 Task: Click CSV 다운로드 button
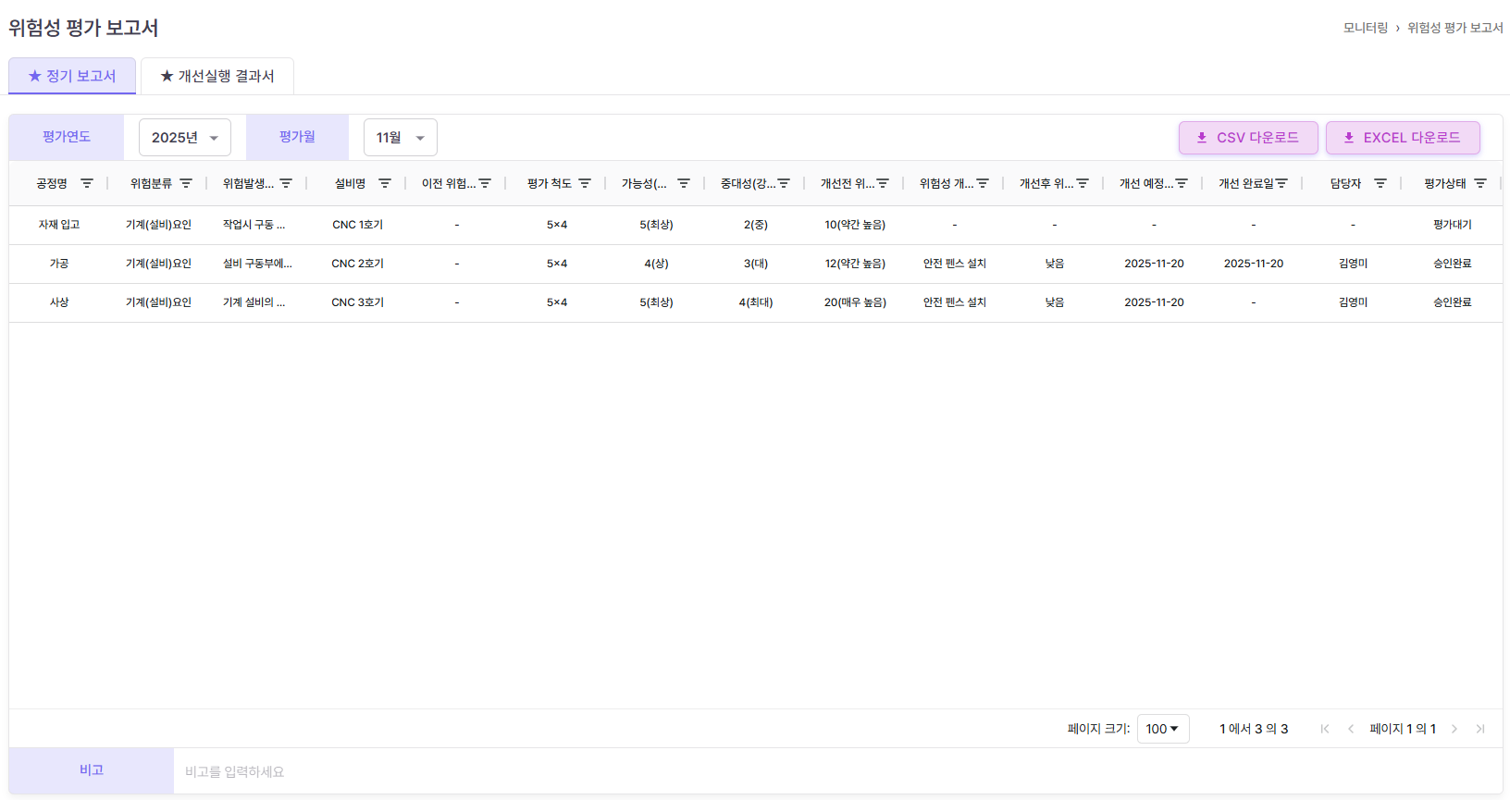point(1247,138)
